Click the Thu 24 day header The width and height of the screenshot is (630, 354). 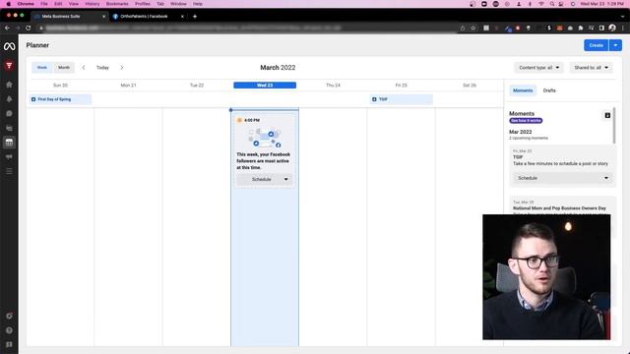click(x=333, y=86)
